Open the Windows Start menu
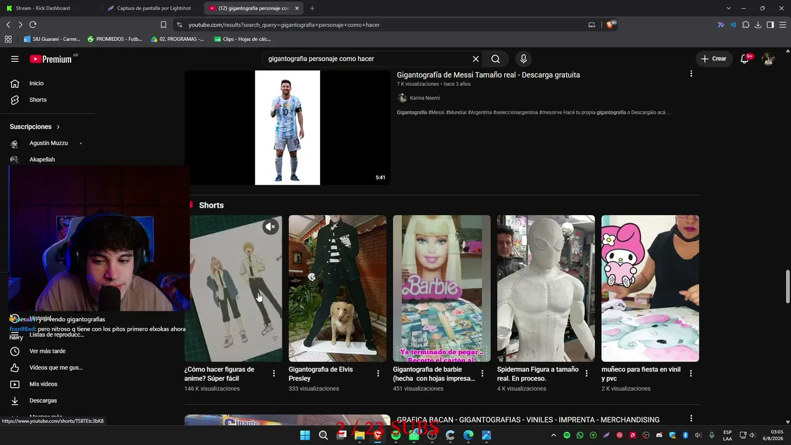This screenshot has height=445, width=791. click(305, 435)
